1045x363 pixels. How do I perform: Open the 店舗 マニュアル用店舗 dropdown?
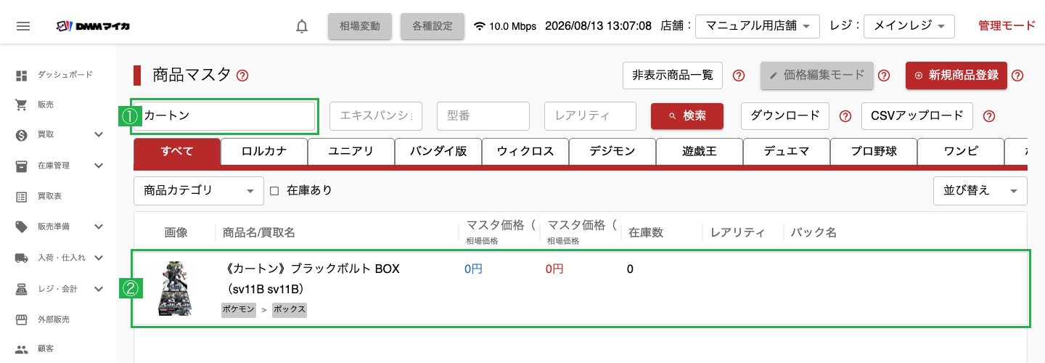click(758, 26)
